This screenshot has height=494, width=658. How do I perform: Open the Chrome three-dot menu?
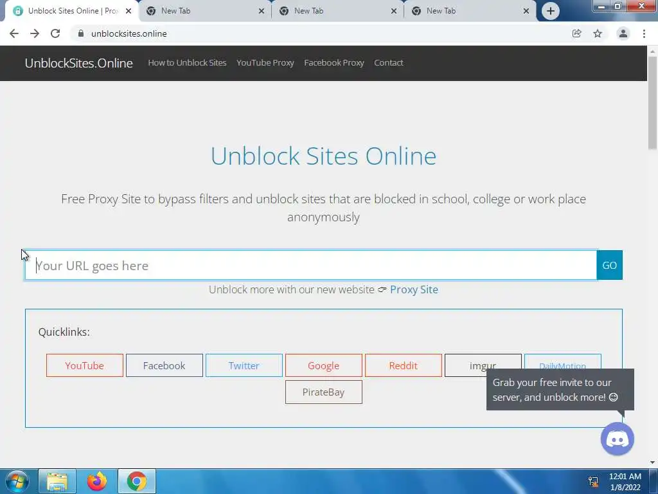coord(644,33)
